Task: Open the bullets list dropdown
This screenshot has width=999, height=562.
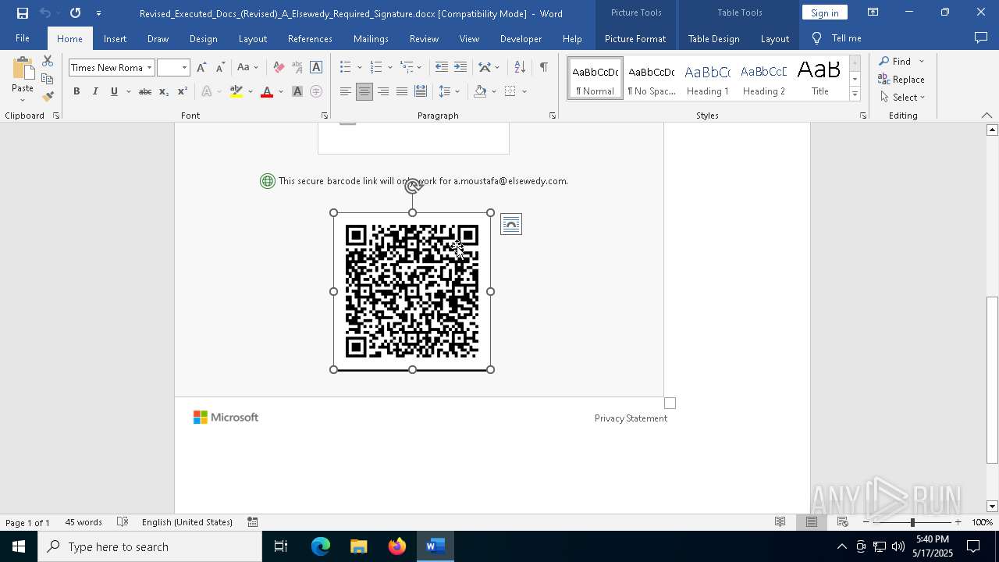Action: pyautogui.click(x=359, y=68)
